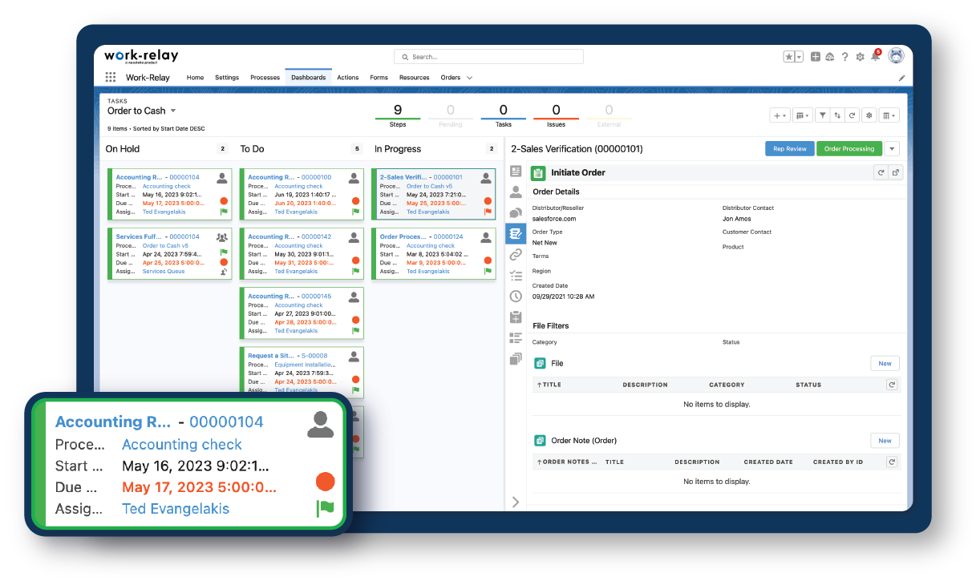Pop out the Initiate Order form
The width and height of the screenshot is (980, 585).
click(x=895, y=172)
